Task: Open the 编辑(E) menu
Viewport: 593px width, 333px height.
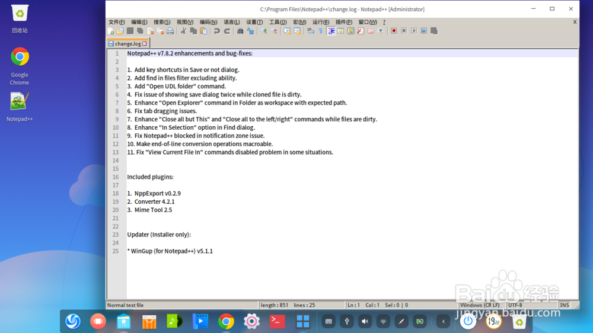Action: pyautogui.click(x=139, y=22)
